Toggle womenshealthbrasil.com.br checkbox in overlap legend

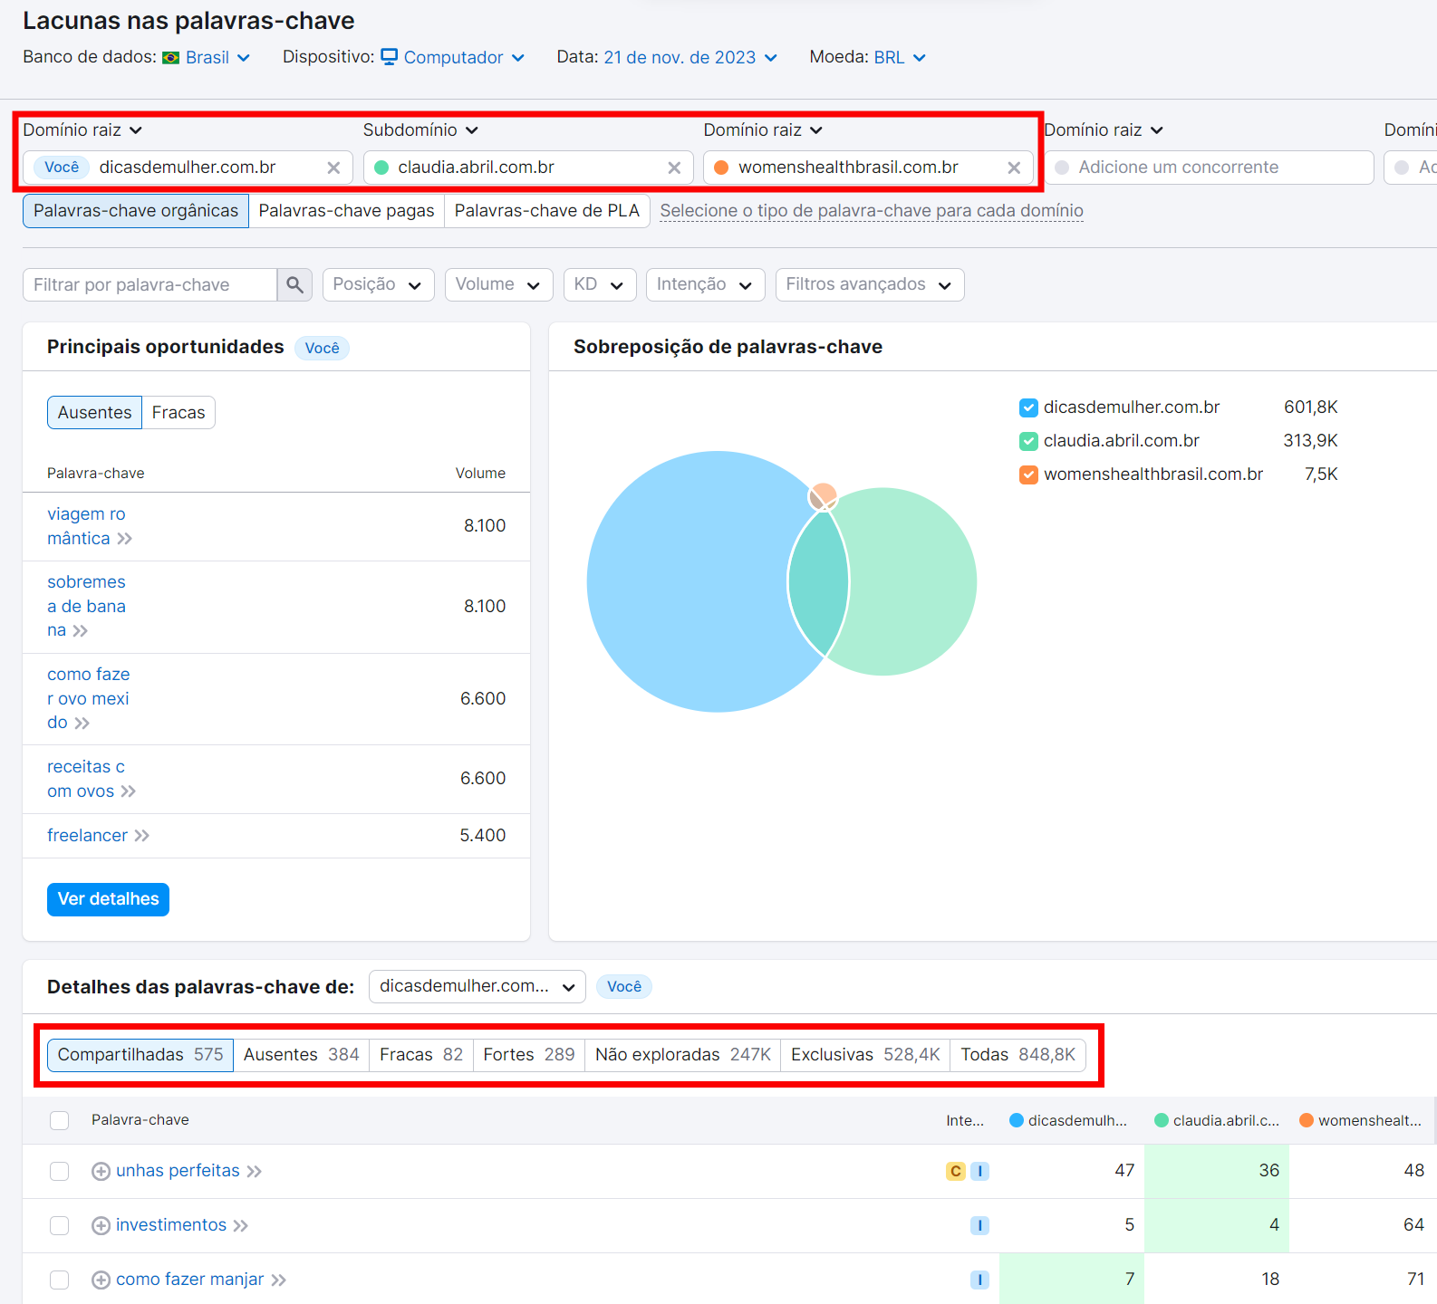coord(1028,475)
